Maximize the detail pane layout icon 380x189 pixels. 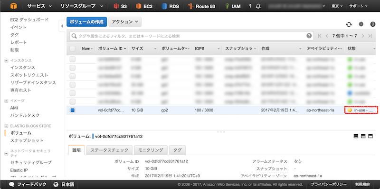370,136
